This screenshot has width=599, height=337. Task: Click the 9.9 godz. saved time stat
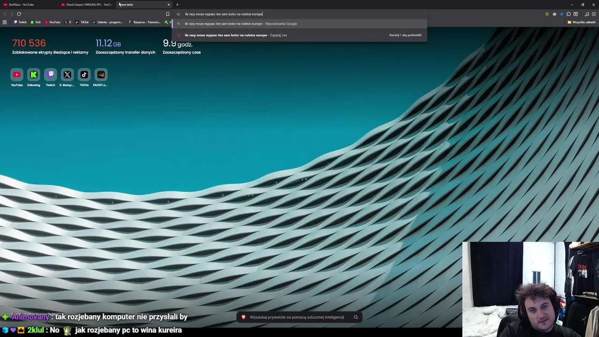[182, 47]
